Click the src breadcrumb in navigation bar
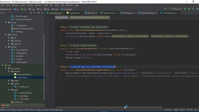 pos(16,9)
